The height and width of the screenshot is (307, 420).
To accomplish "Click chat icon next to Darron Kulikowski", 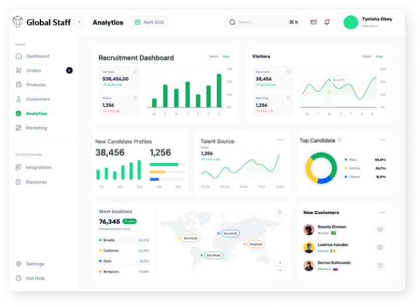I will click(x=380, y=266).
